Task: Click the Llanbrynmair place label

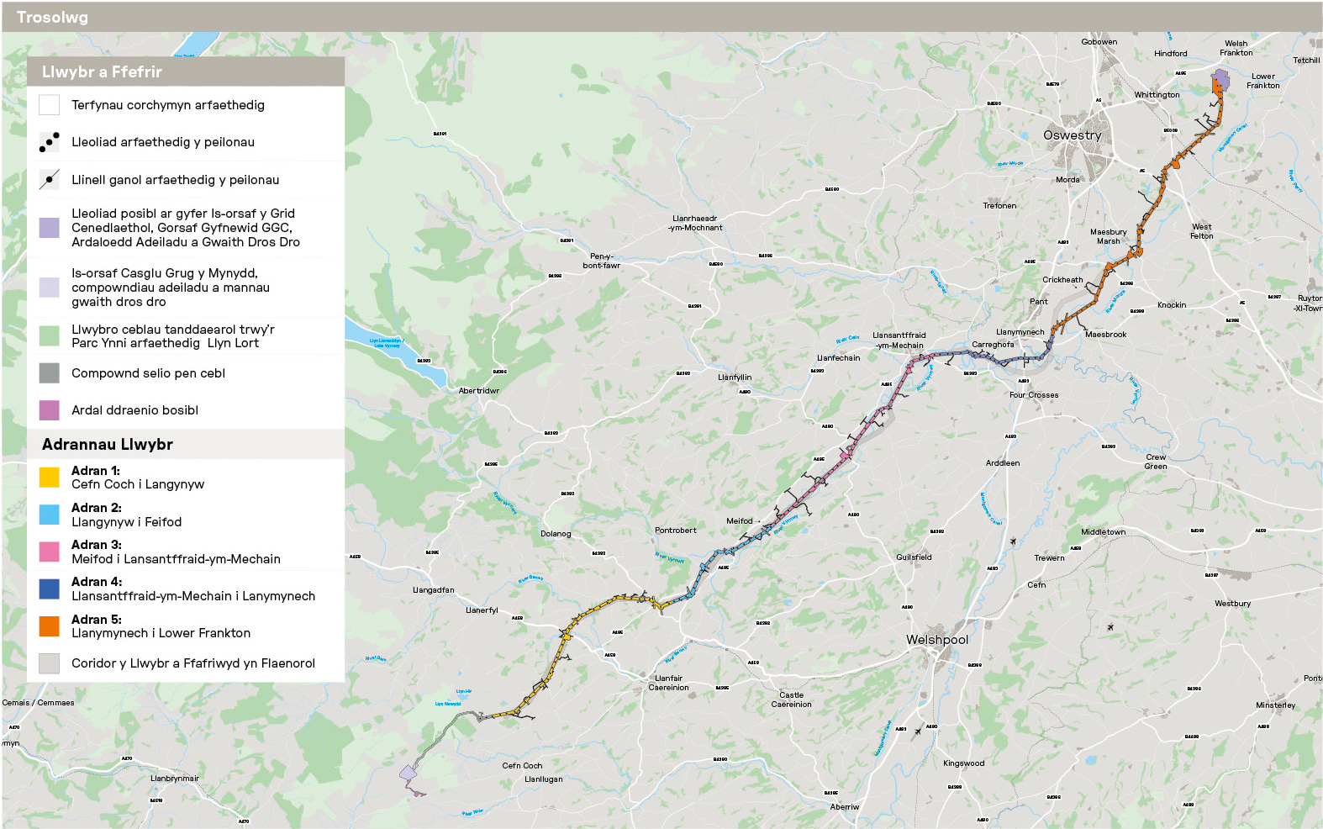Action: [x=175, y=779]
